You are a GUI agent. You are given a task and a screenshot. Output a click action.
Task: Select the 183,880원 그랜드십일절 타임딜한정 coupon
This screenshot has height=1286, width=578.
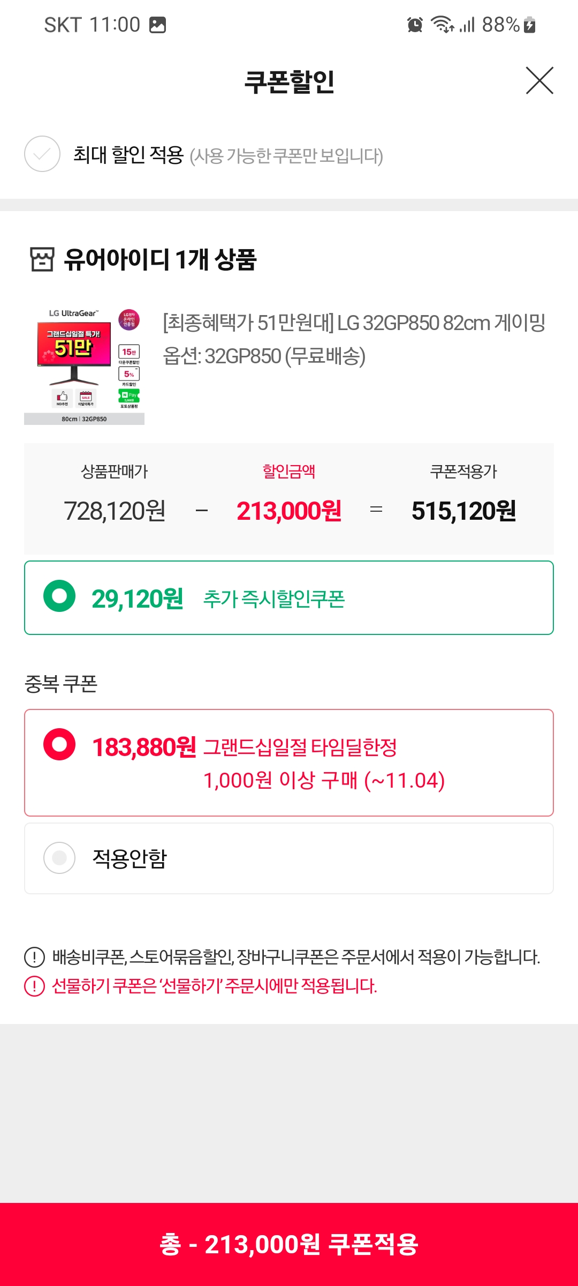pyautogui.click(x=59, y=744)
